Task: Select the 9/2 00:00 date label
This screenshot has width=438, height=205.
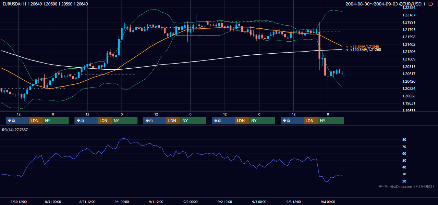Action: point(191,202)
